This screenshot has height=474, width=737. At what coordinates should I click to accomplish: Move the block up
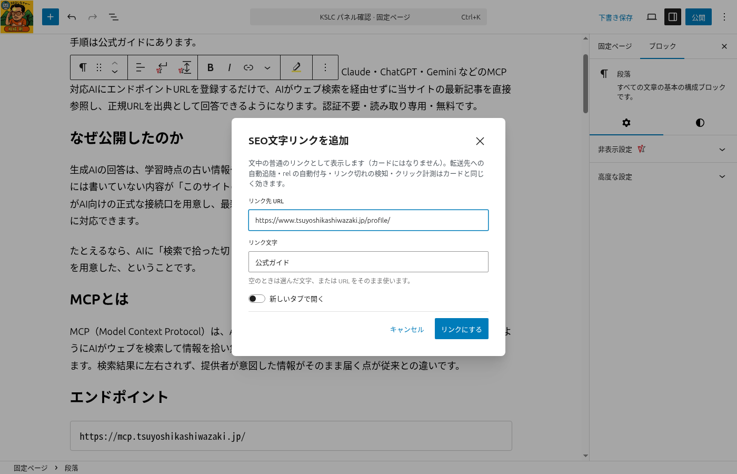pyautogui.click(x=115, y=63)
